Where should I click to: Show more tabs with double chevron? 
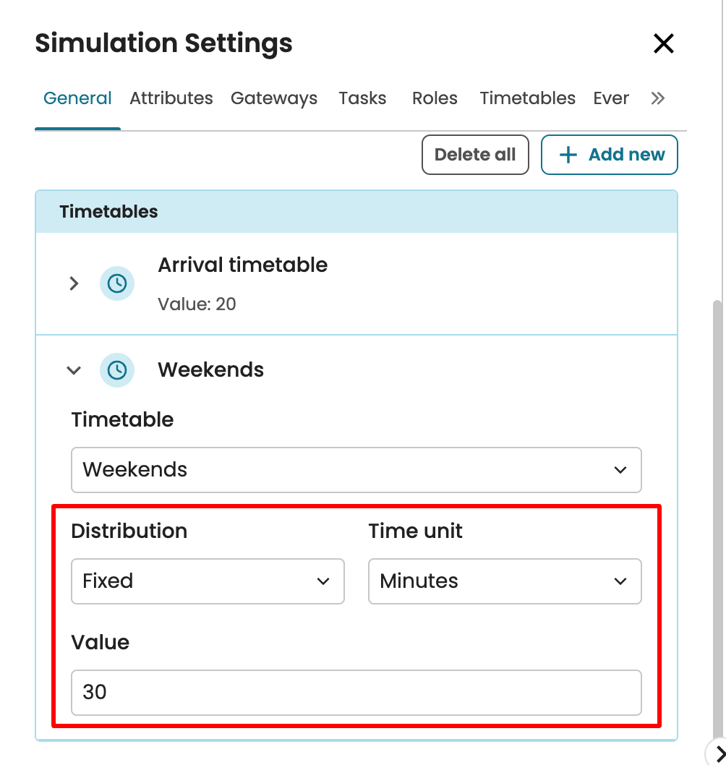click(x=657, y=98)
